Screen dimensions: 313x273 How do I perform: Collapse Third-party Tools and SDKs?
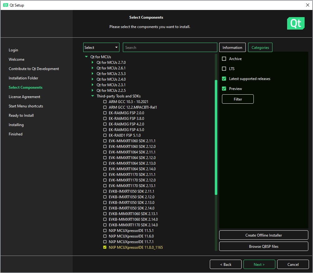point(92,96)
